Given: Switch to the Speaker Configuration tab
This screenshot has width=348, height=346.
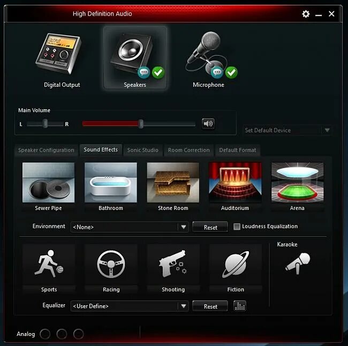Looking at the screenshot, I should [x=46, y=150].
